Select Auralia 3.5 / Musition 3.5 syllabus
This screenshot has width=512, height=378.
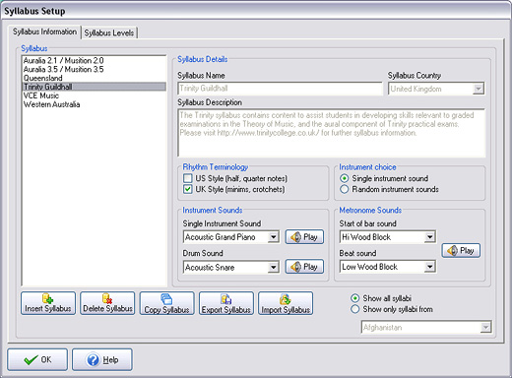tap(95, 69)
